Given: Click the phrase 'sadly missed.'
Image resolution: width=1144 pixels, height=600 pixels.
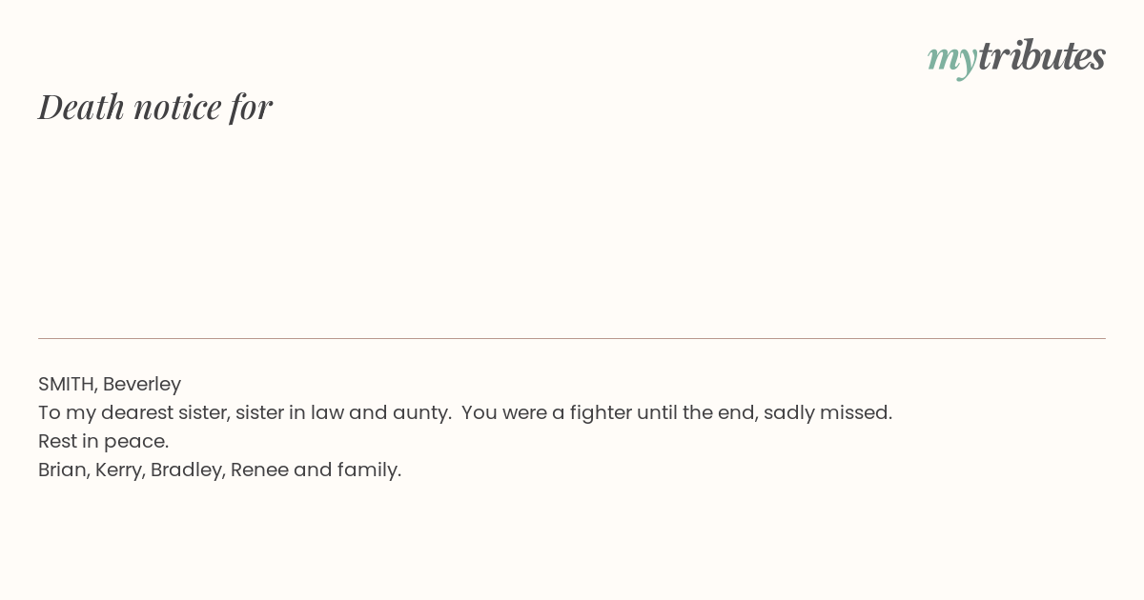Looking at the screenshot, I should 828,413.
